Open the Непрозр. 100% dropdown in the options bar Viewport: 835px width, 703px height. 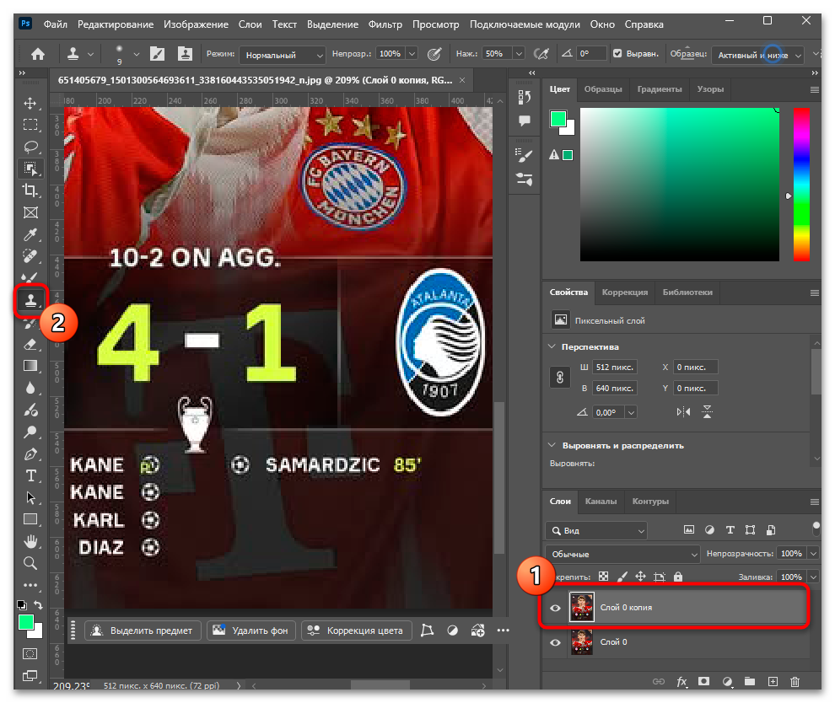[412, 54]
